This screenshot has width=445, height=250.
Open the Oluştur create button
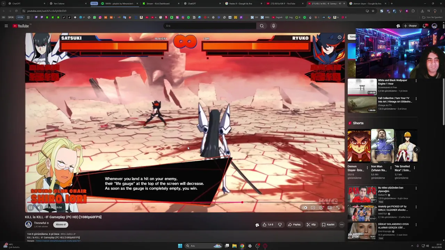pos(410,26)
